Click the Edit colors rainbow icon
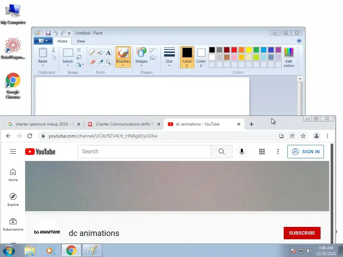 [x=289, y=53]
